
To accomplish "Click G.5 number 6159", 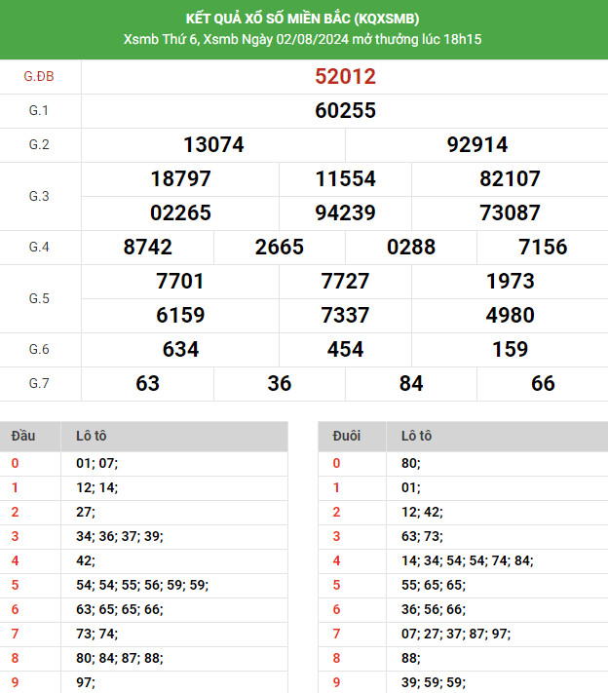I will pyautogui.click(x=180, y=315).
